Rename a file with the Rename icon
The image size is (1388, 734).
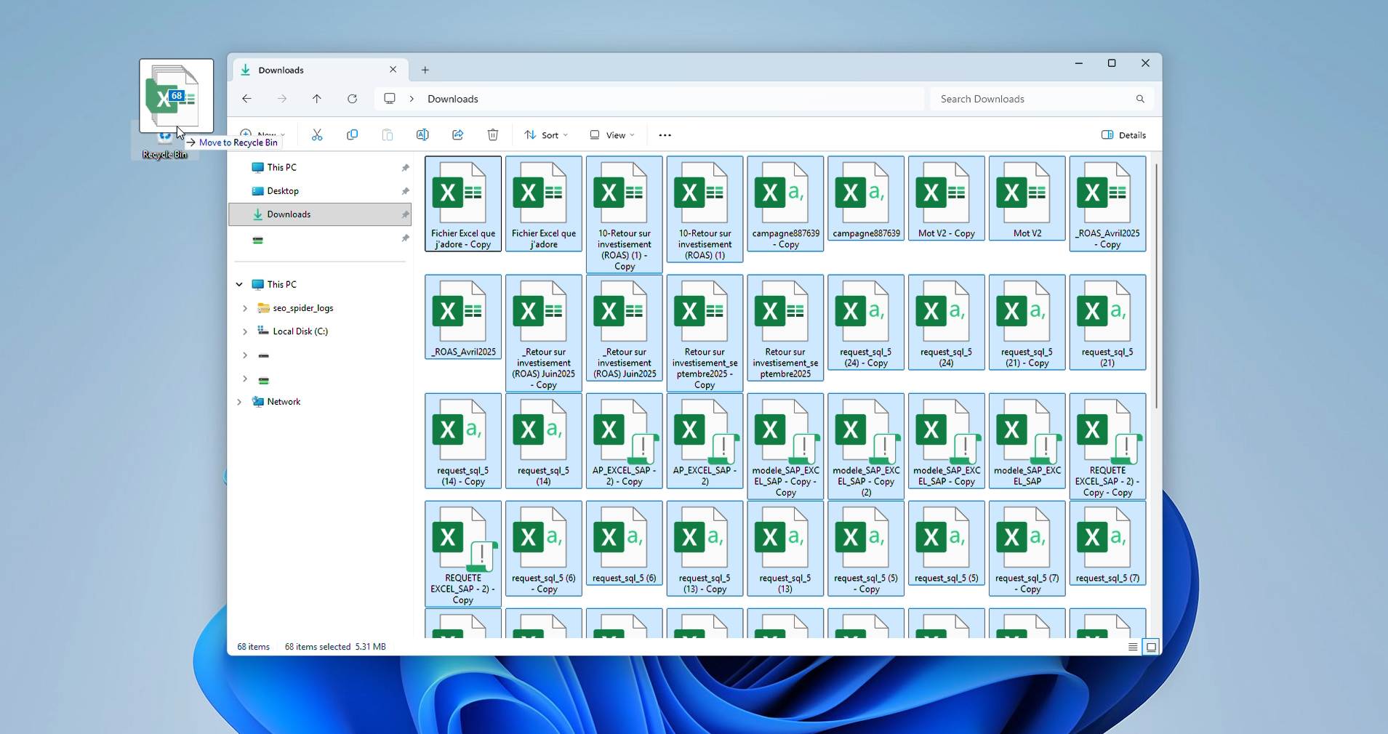click(x=422, y=135)
